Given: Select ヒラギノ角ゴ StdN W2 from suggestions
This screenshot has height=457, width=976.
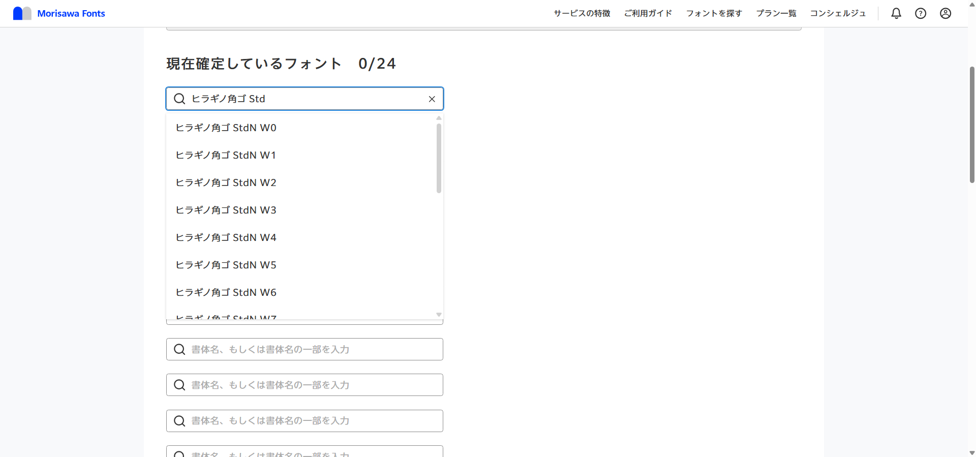Looking at the screenshot, I should (x=301, y=182).
